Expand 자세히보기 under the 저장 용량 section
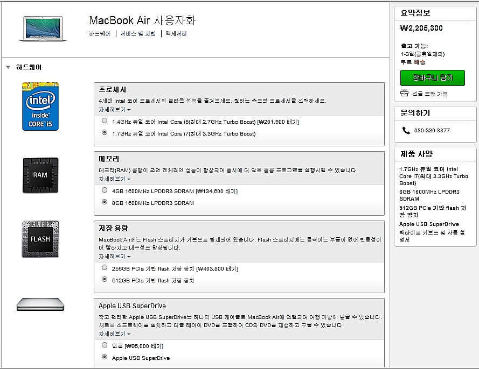This screenshot has height=369, width=479. click(114, 257)
